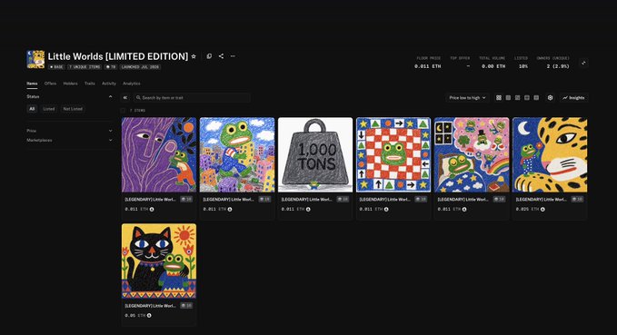Focus the Search by item or trait field
The height and width of the screenshot is (335, 617).
192,97
